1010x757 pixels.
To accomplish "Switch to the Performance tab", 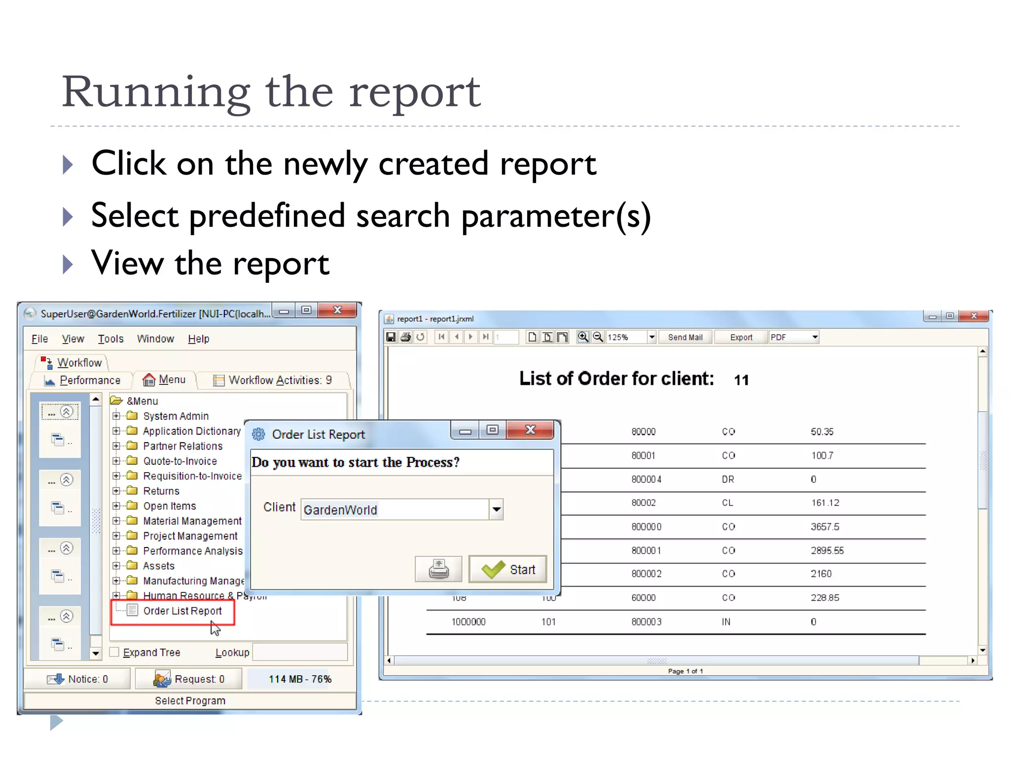I will [x=82, y=380].
